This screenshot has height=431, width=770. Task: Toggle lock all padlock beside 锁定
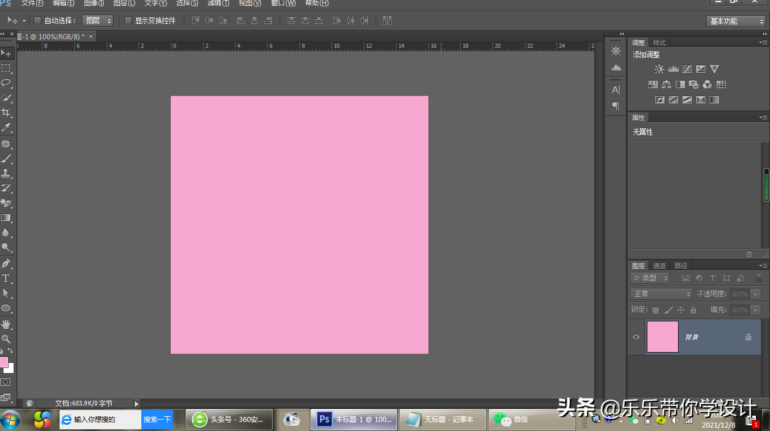[x=693, y=310]
